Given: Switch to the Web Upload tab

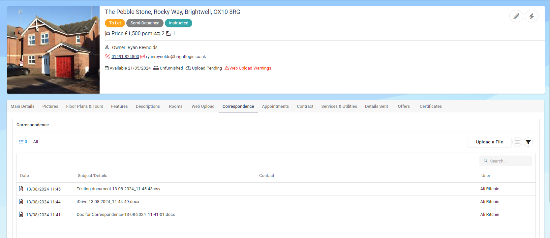Looking at the screenshot, I should [203, 106].
